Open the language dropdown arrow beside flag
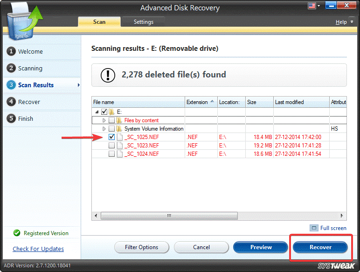Screen dimensions: 360x272 click(x=318, y=6)
